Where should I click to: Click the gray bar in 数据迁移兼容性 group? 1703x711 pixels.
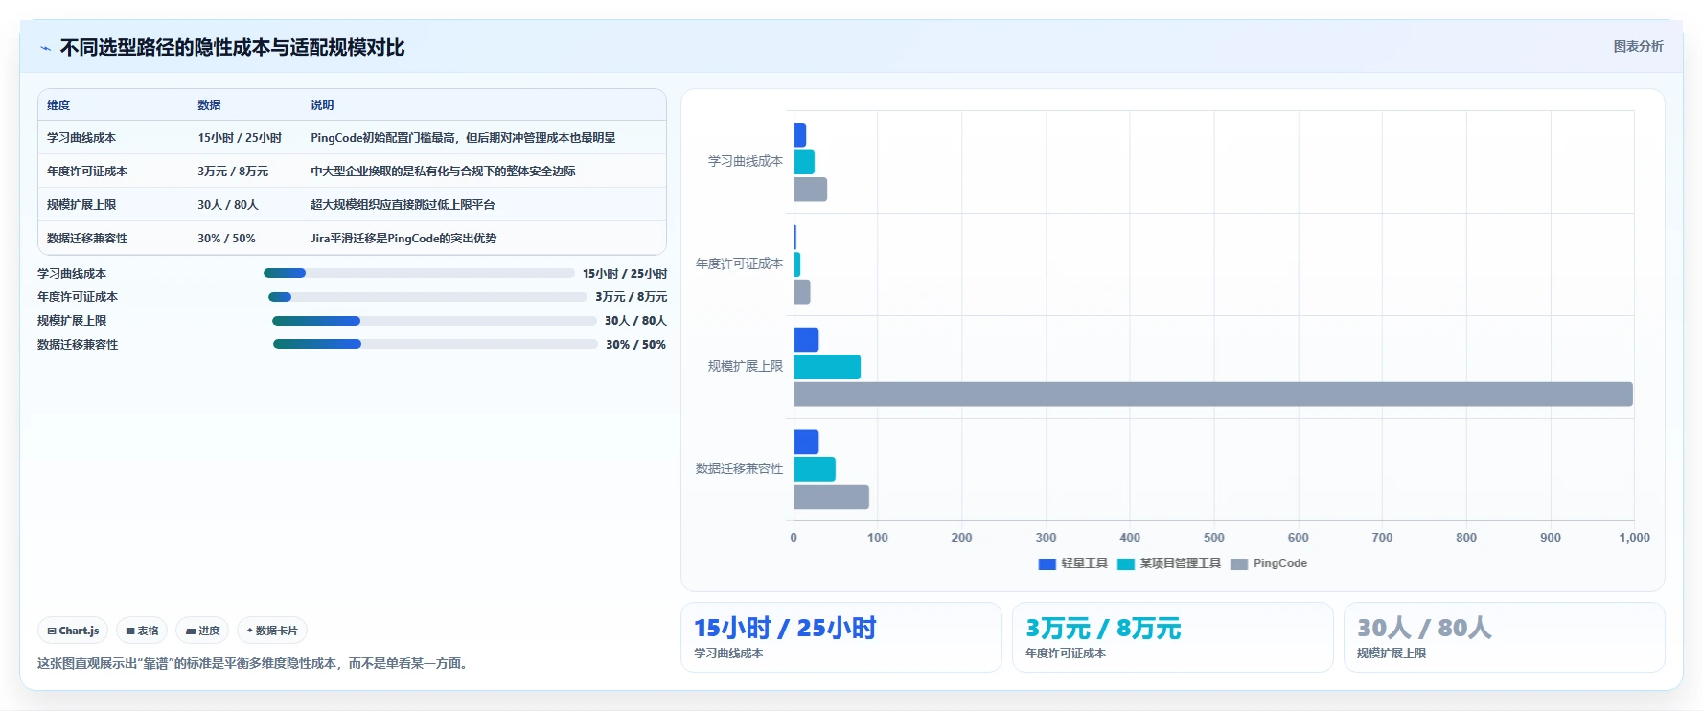[831, 496]
